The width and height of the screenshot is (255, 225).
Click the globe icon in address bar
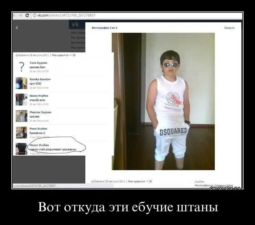click(x=34, y=15)
